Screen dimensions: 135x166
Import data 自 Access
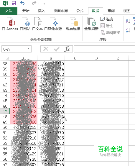pos(10,24)
